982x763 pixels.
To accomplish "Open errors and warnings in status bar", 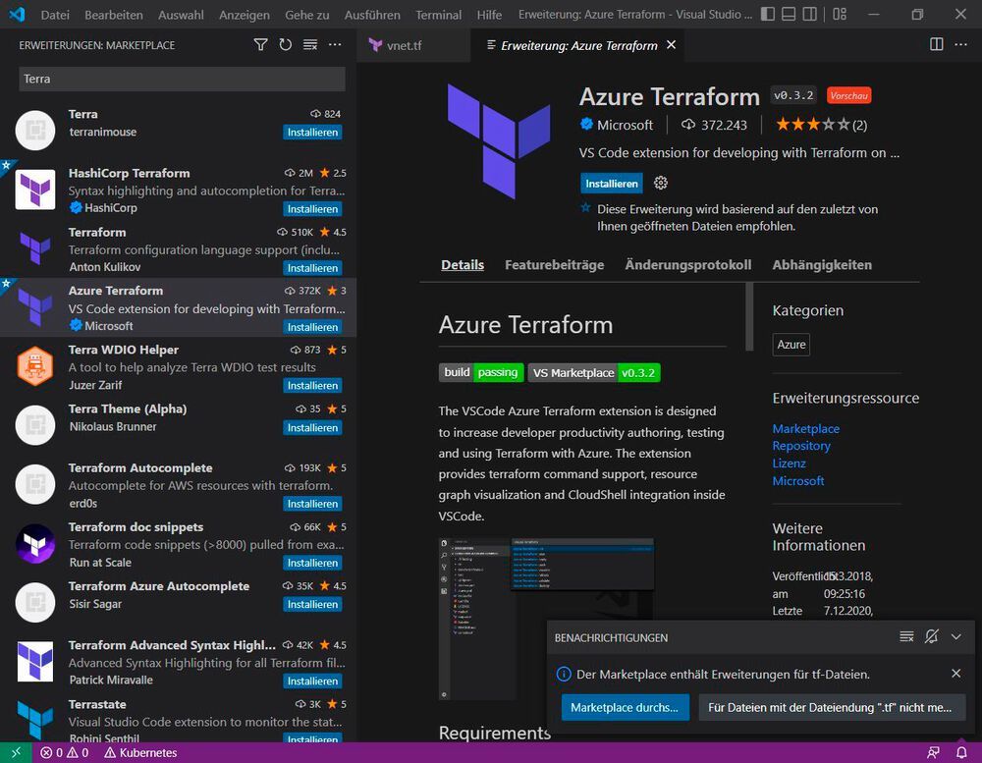I will pyautogui.click(x=65, y=752).
